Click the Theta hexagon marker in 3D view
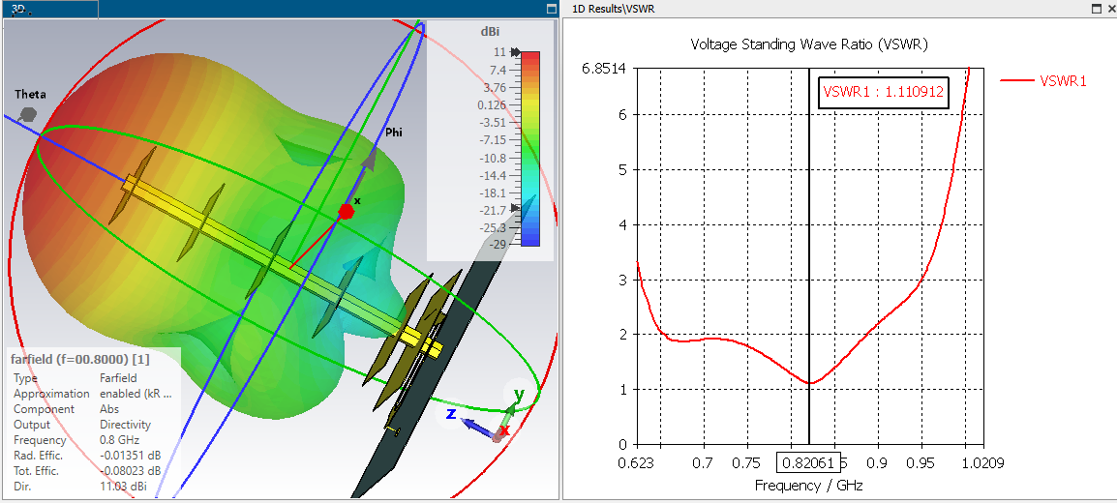This screenshot has height=503, width=1117. tap(28, 114)
